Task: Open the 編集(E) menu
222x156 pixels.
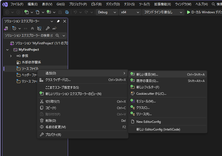Action: [x=33, y=4]
